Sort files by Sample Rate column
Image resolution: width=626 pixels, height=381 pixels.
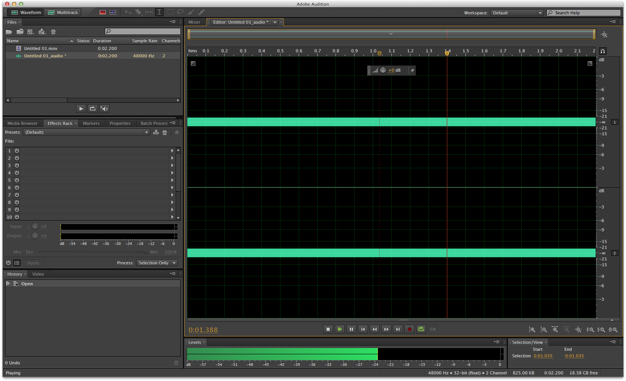pos(145,41)
